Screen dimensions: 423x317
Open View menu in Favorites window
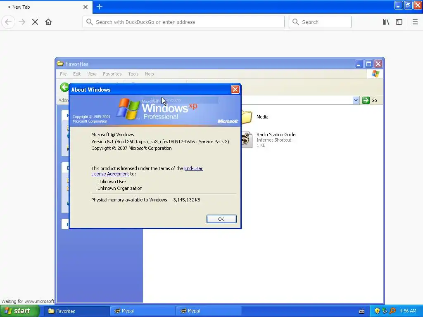[92, 74]
